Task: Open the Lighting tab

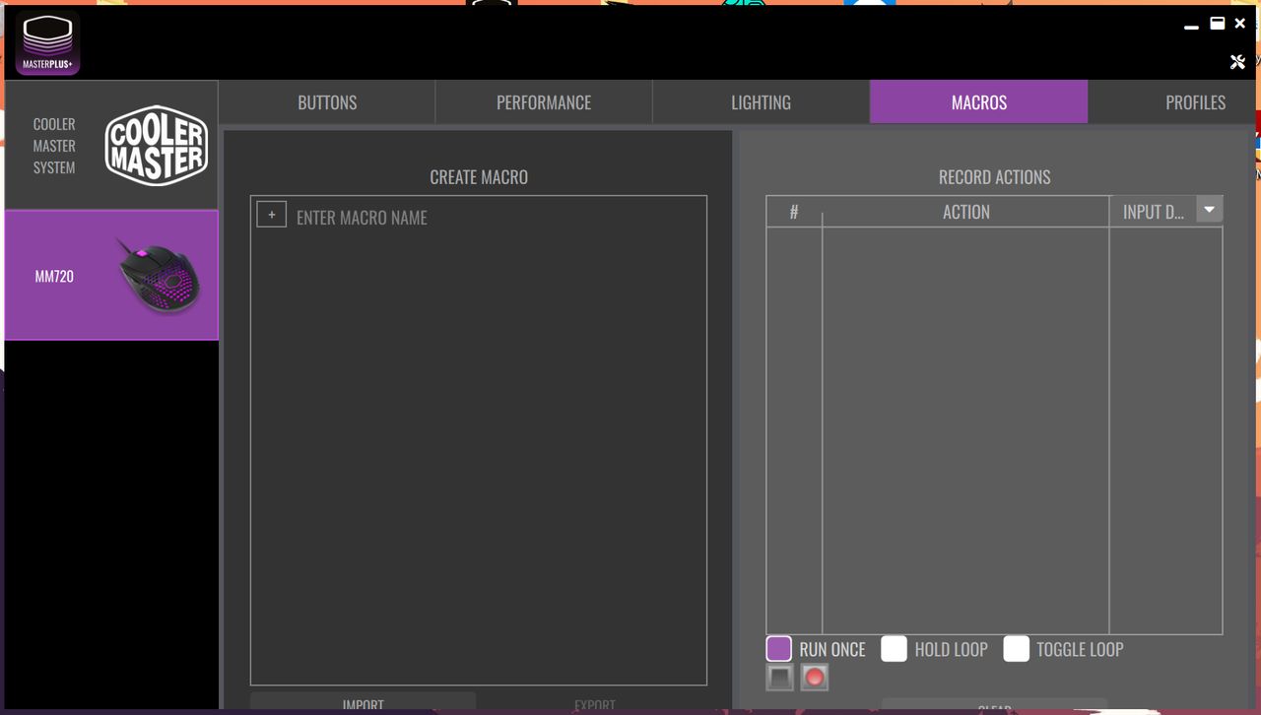Action: 761,102
